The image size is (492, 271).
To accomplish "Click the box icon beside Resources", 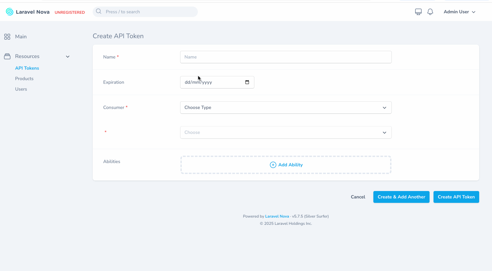I will click(x=7, y=56).
